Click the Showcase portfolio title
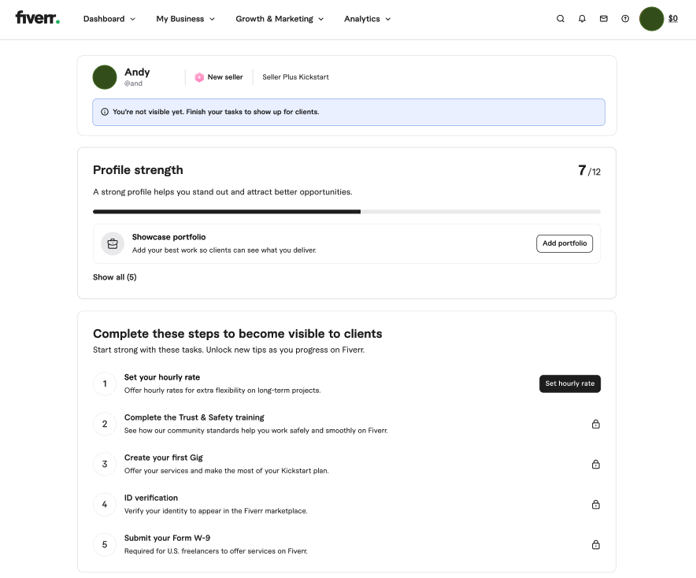The width and height of the screenshot is (696, 578). point(168,237)
